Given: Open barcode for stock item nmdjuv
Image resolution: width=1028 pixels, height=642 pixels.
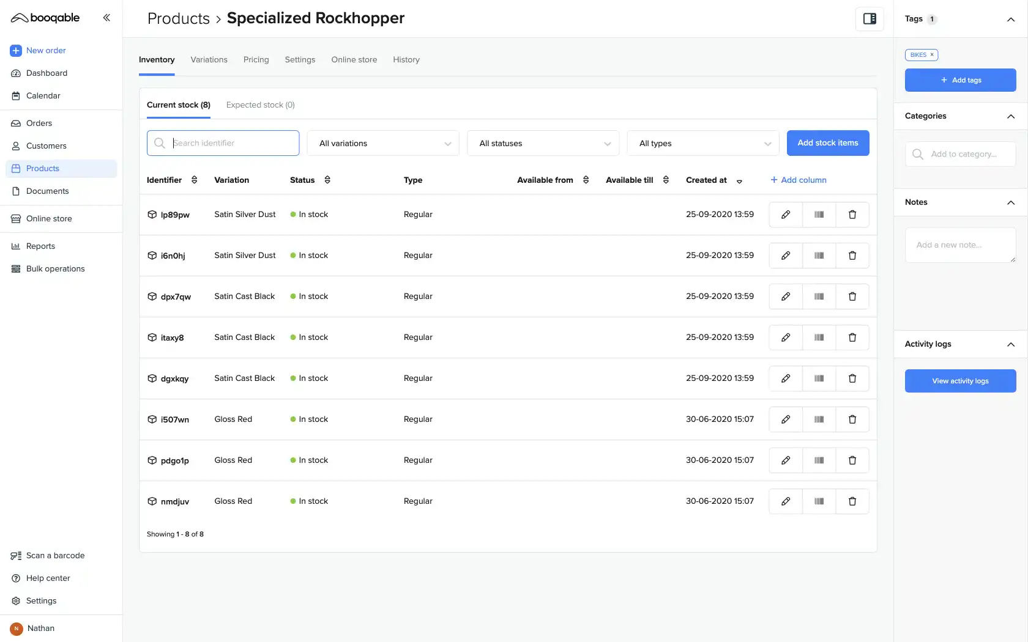Looking at the screenshot, I should [819, 501].
